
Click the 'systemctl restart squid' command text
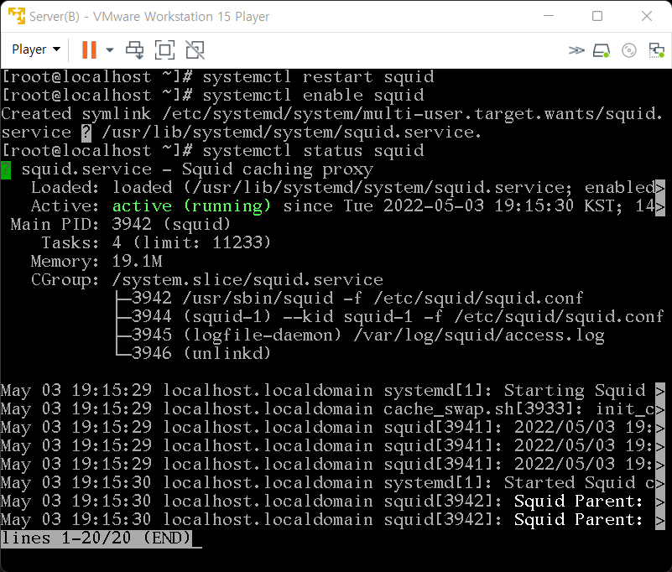coord(319,76)
